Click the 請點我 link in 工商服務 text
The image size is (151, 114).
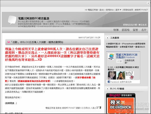(x=142, y=47)
